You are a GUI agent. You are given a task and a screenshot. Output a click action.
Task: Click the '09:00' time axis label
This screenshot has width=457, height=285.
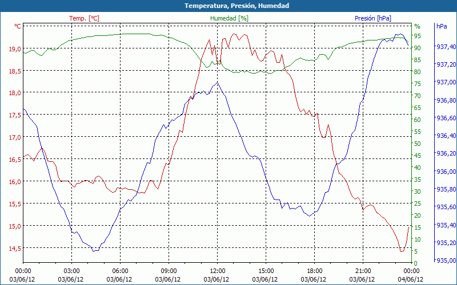pyautogui.click(x=169, y=271)
